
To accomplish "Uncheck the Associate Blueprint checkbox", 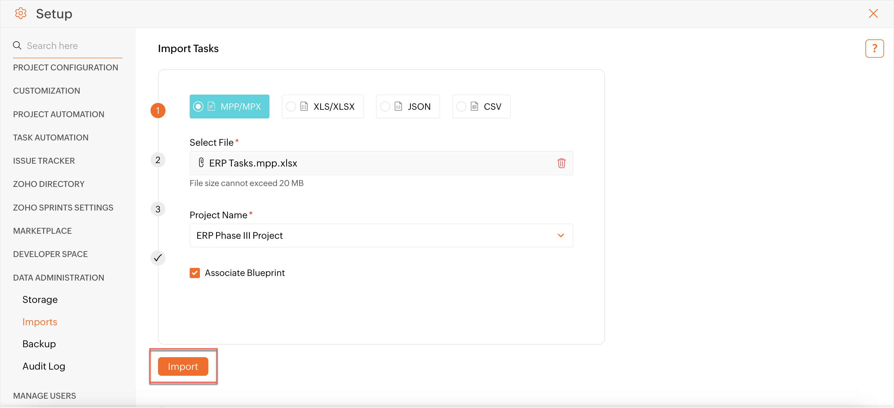I will 195,273.
